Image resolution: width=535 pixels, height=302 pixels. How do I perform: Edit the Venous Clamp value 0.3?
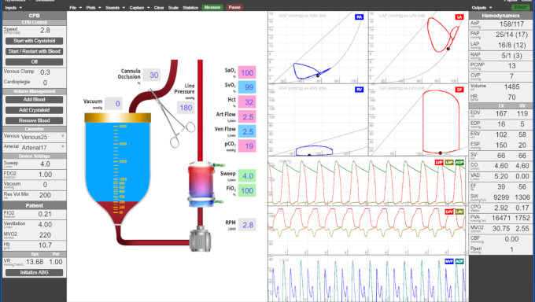[x=45, y=72]
